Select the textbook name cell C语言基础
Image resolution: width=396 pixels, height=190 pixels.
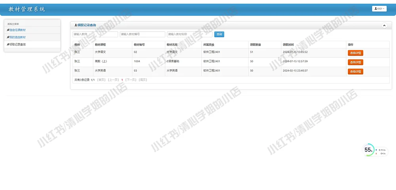173,61
